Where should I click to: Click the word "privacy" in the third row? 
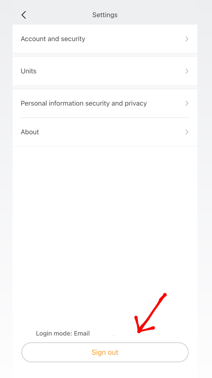click(x=136, y=103)
